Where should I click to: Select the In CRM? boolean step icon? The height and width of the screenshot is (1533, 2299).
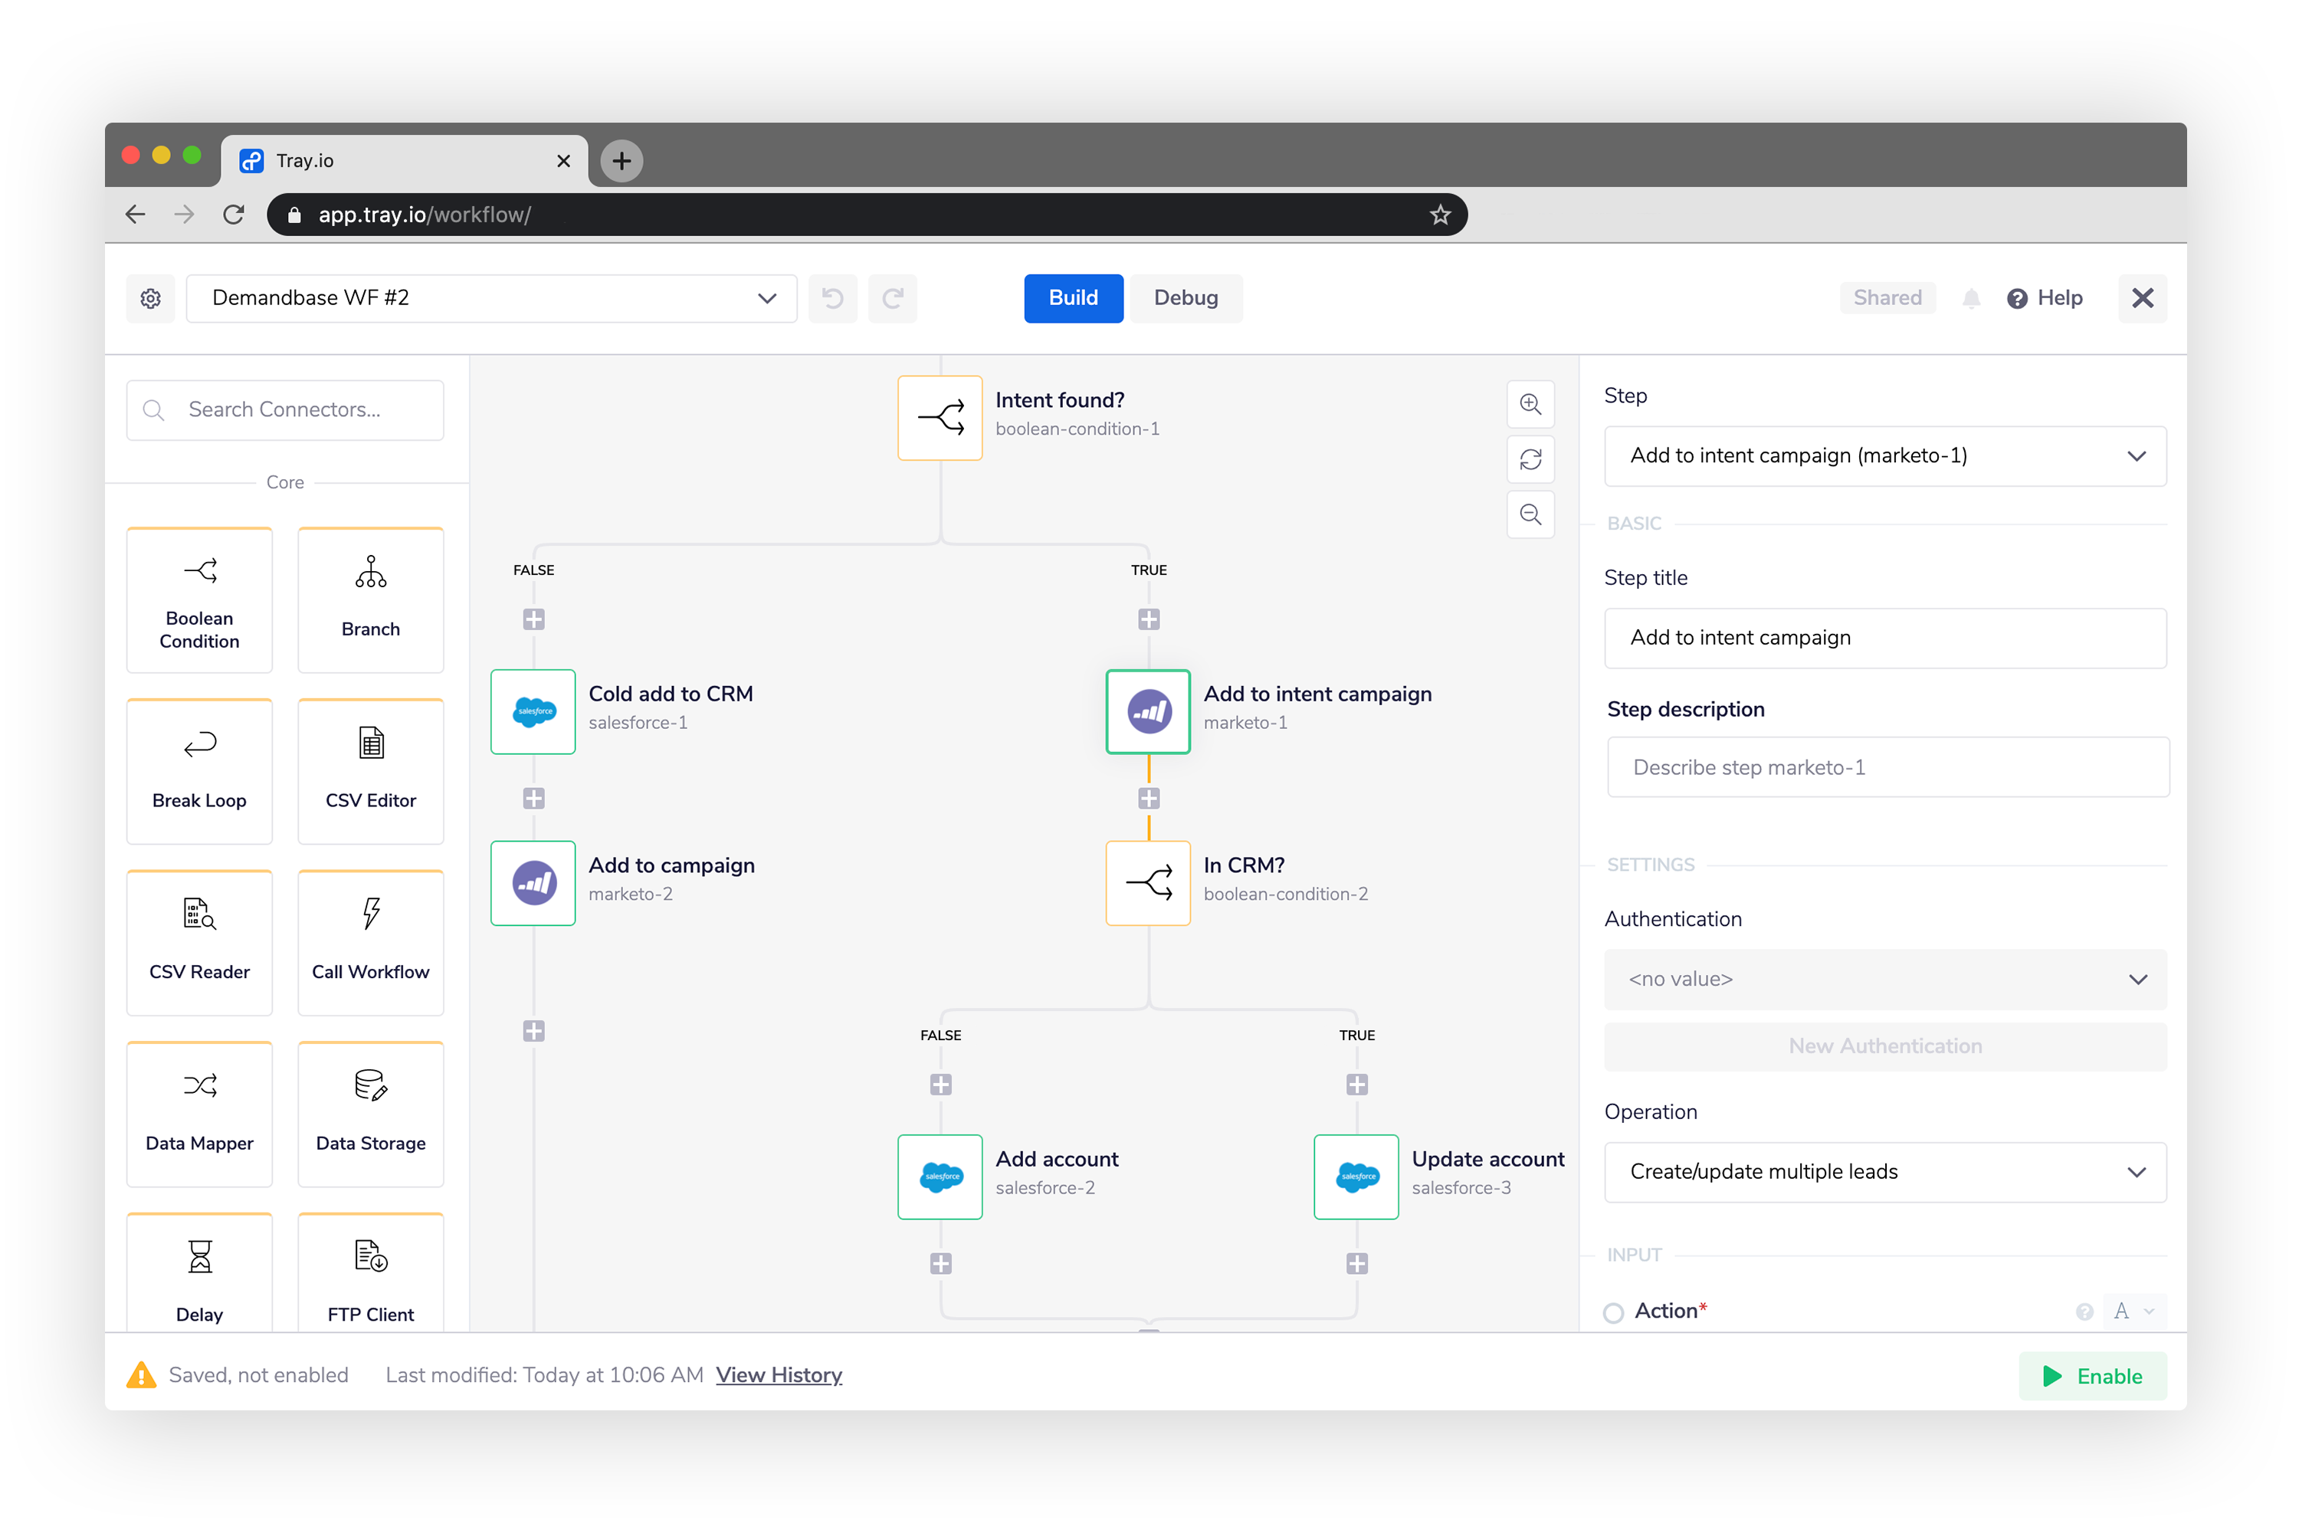tap(1147, 883)
